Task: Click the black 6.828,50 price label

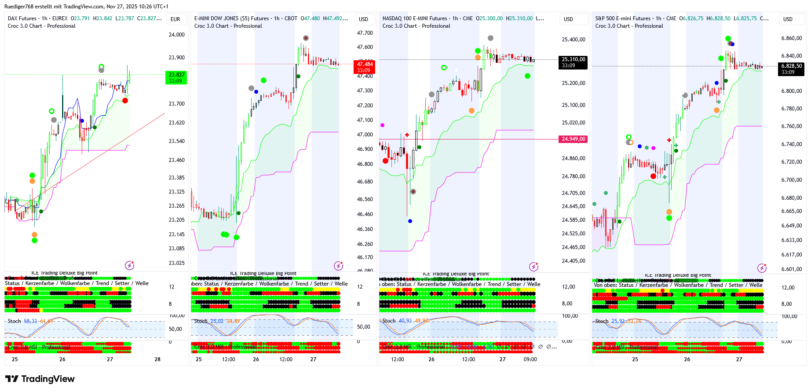Action: [791, 69]
